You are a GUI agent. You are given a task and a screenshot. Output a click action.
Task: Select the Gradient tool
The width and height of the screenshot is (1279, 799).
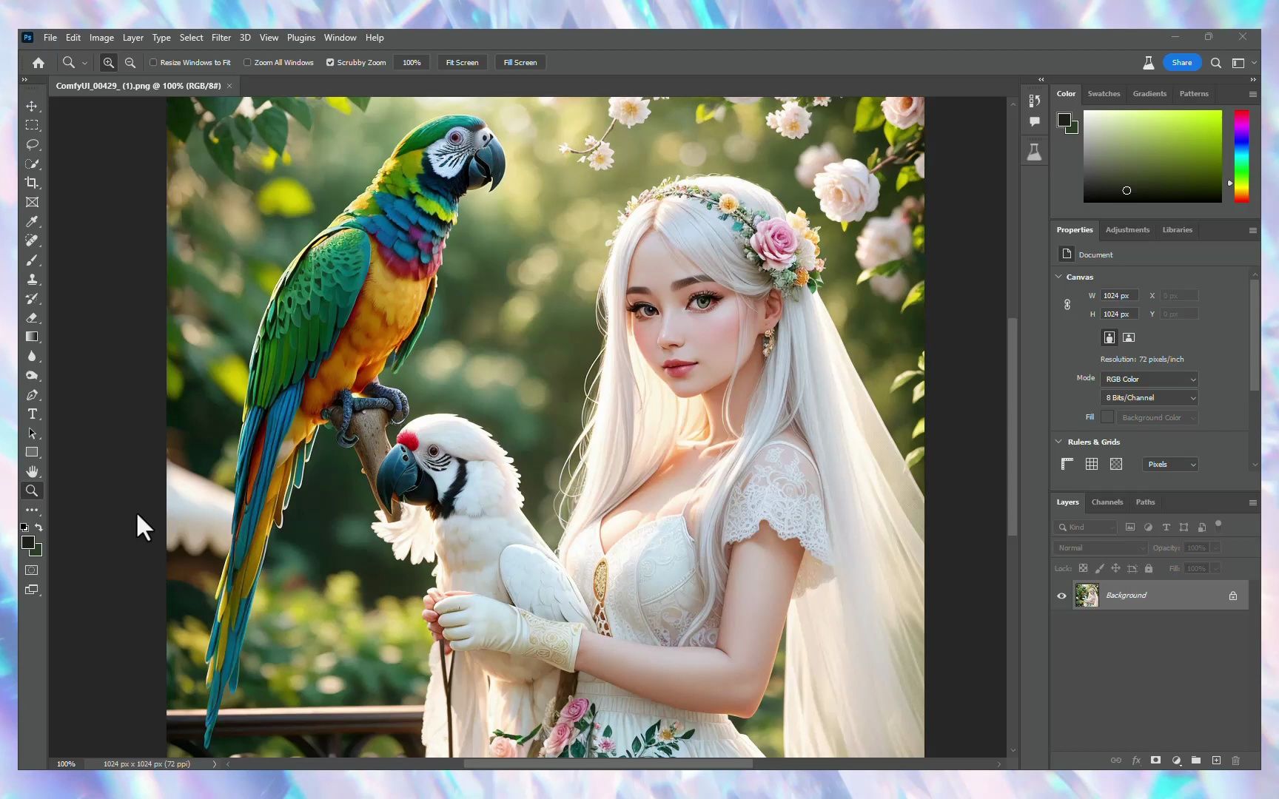33,337
